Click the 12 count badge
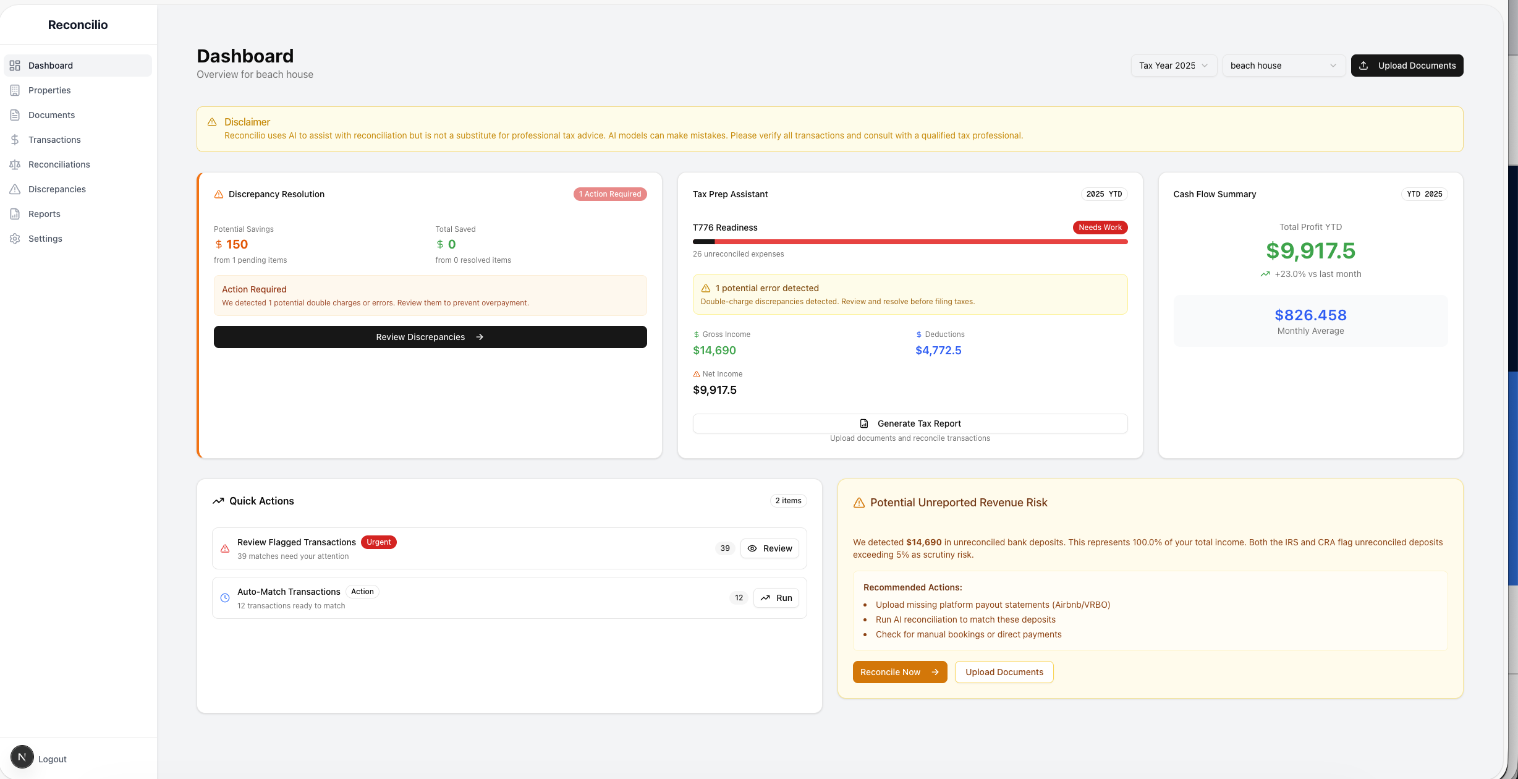Image resolution: width=1518 pixels, height=779 pixels. (739, 598)
